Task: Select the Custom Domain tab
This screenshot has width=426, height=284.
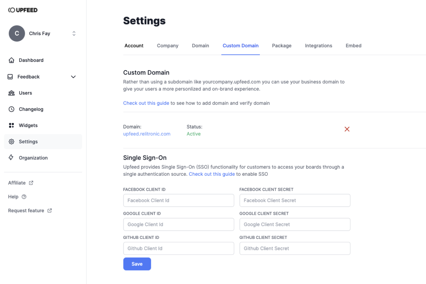Action: point(241,46)
